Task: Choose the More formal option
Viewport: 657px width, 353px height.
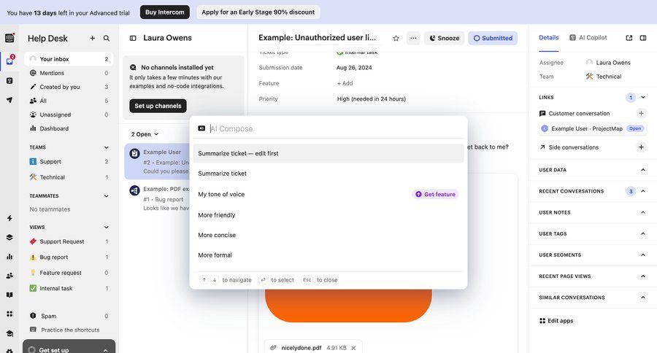Action: pyautogui.click(x=328, y=255)
